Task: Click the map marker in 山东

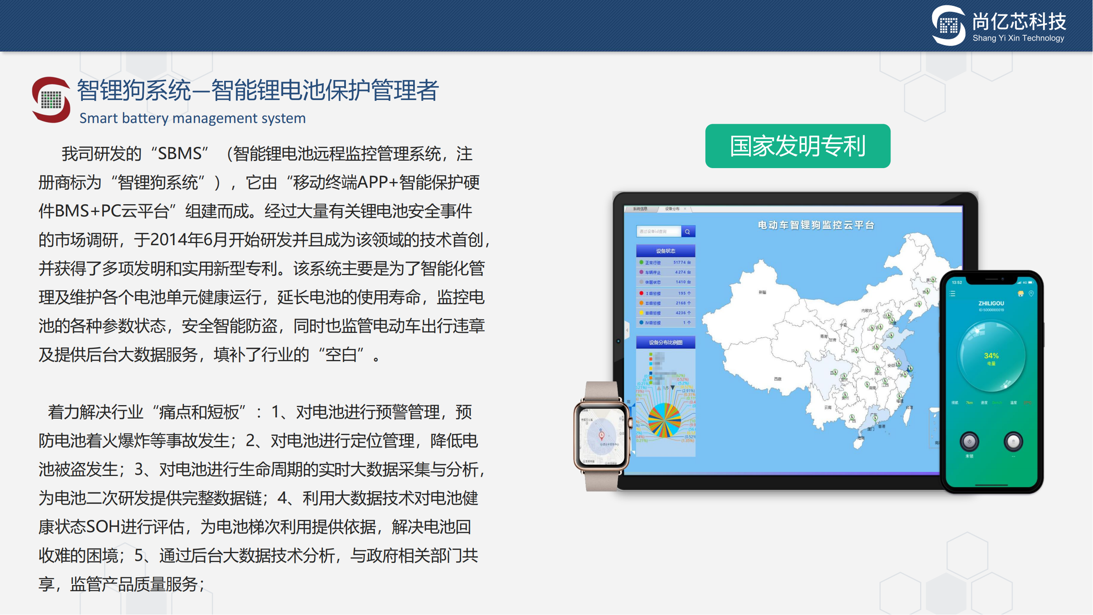Action: click(x=891, y=335)
